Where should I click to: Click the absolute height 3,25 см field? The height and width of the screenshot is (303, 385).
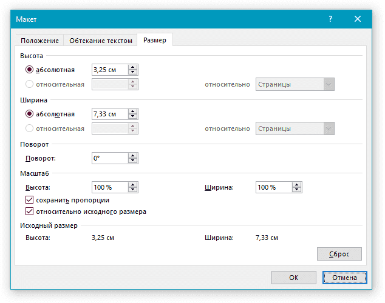coord(109,70)
